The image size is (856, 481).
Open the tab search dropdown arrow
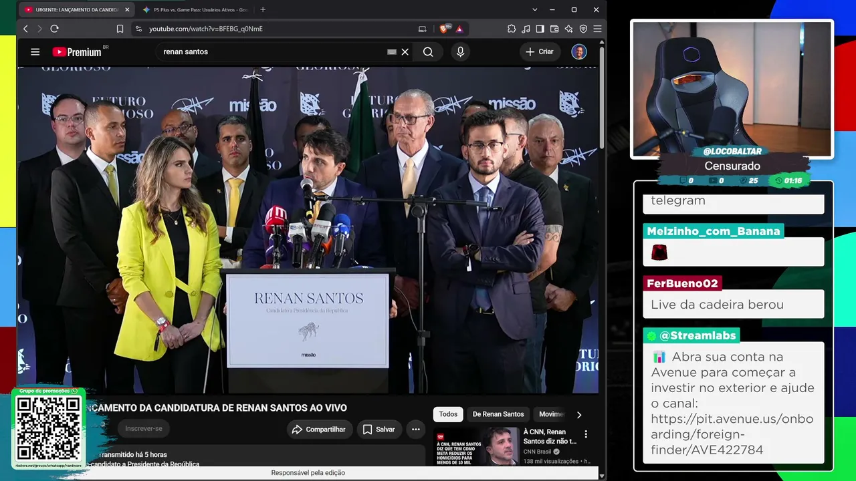(x=534, y=9)
